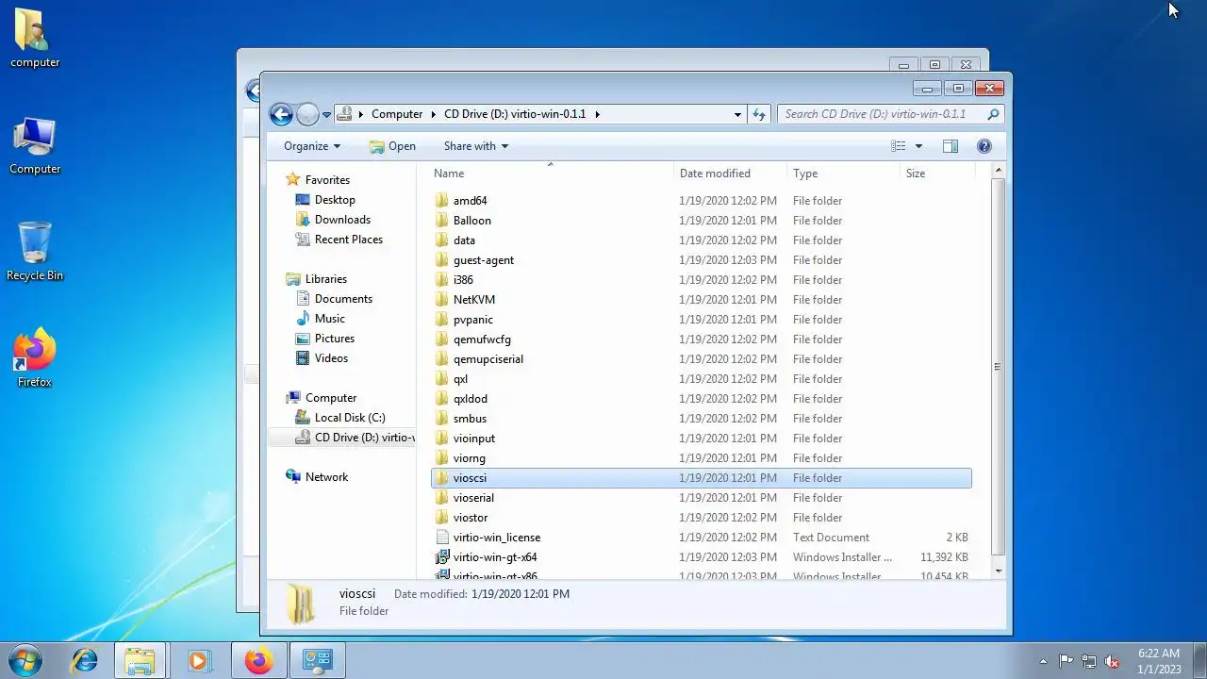1207x679 pixels.
Task: Open Windows Media Player taskbar icon
Action: click(198, 660)
